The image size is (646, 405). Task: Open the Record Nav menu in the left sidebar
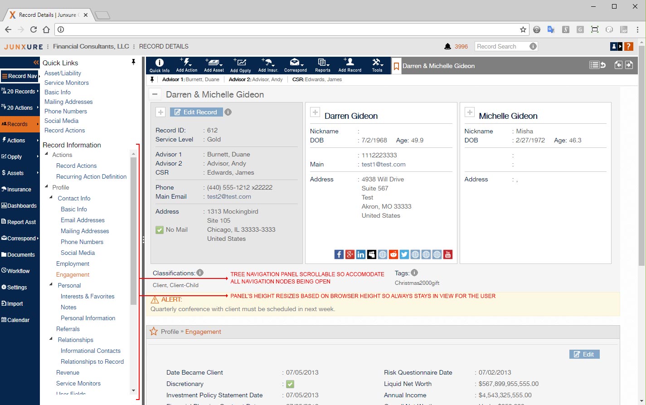click(20, 76)
